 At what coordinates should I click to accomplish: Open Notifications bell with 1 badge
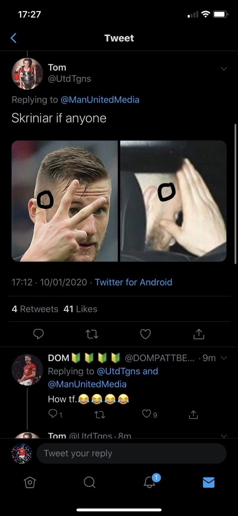(x=150, y=483)
